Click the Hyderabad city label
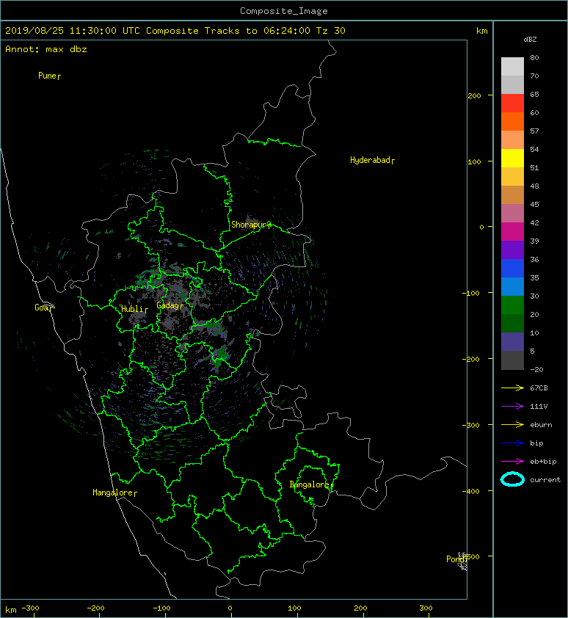 372,160
